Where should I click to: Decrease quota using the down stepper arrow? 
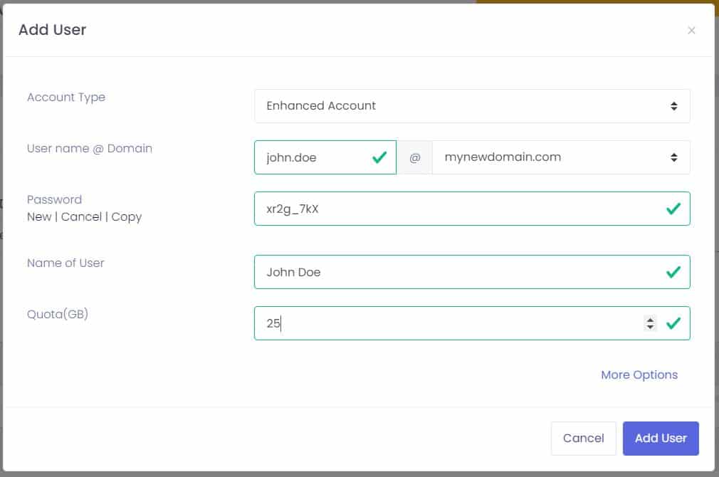tap(650, 327)
